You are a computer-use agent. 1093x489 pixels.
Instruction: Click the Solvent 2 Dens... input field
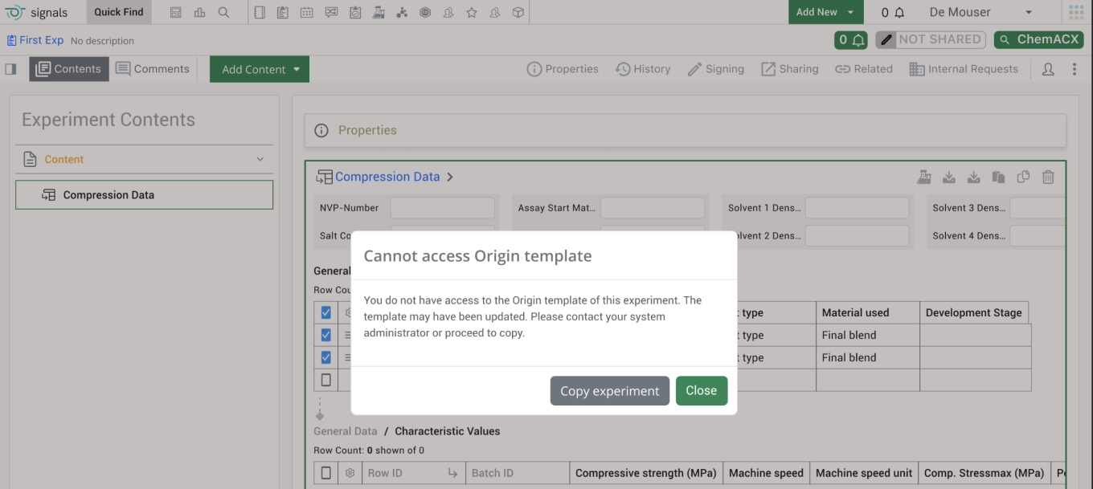pos(858,236)
